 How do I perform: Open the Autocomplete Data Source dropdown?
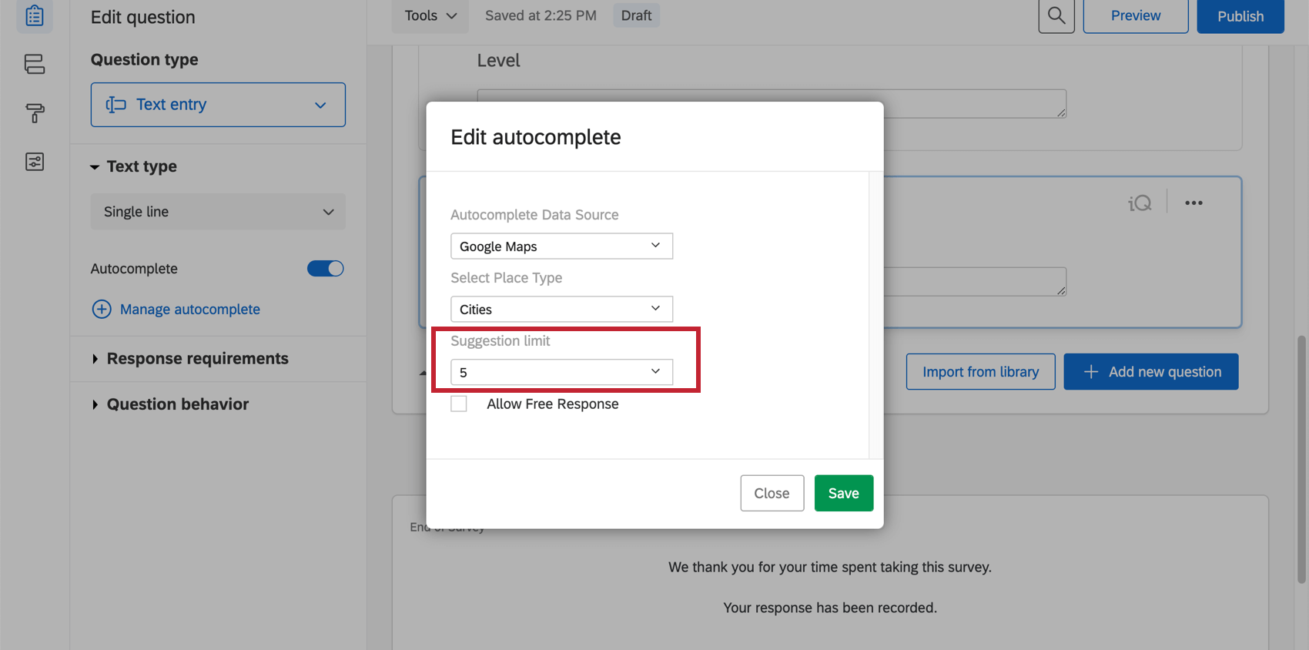tap(561, 246)
